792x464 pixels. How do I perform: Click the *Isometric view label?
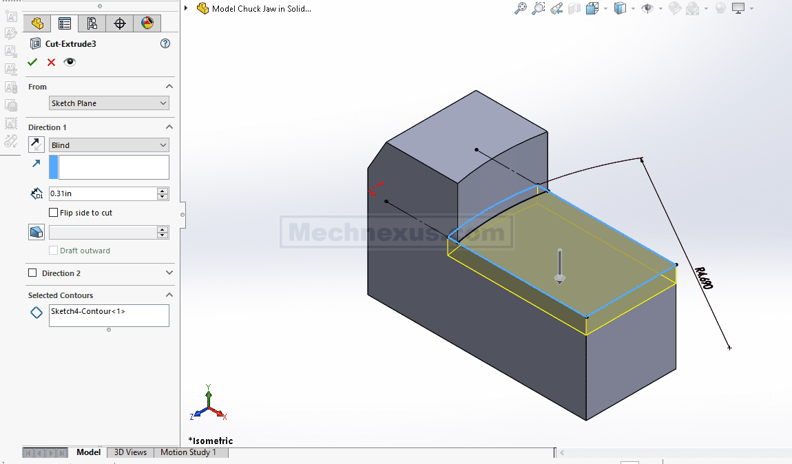[211, 441]
